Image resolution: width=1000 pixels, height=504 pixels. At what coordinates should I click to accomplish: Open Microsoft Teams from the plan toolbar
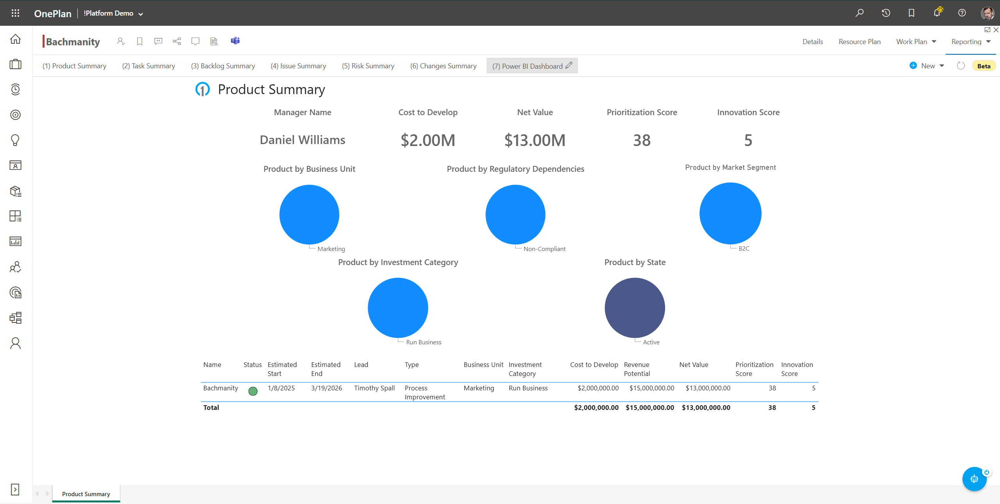pos(235,41)
